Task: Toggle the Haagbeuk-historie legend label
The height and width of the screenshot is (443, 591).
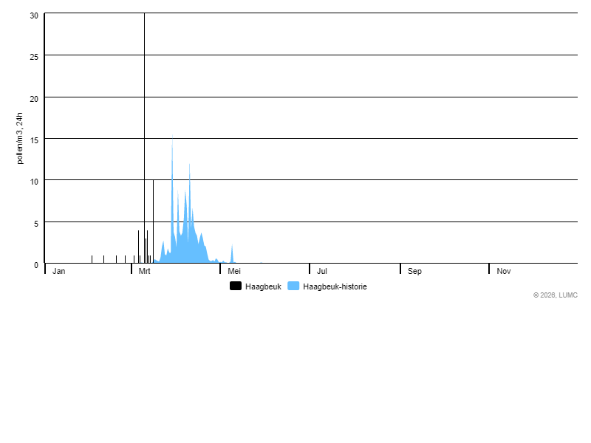Action: coord(335,286)
